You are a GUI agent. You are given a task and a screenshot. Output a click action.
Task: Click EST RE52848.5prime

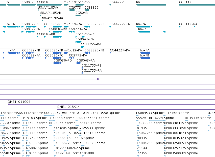click(x=61, y=118)
